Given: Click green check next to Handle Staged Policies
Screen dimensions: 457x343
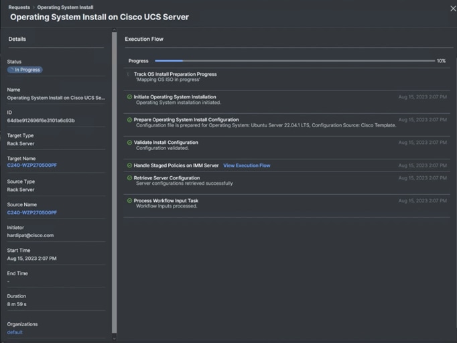Looking at the screenshot, I should coord(130,165).
